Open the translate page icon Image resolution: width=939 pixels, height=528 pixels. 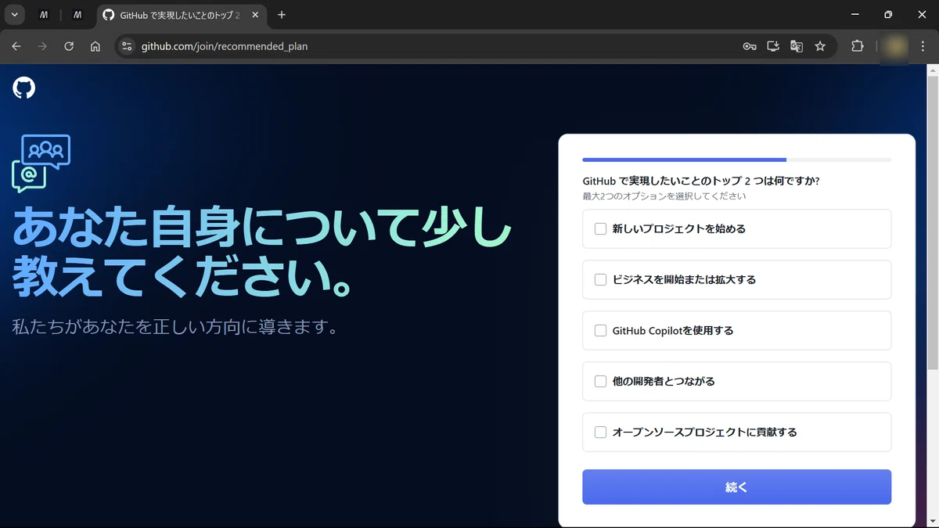[x=797, y=46]
